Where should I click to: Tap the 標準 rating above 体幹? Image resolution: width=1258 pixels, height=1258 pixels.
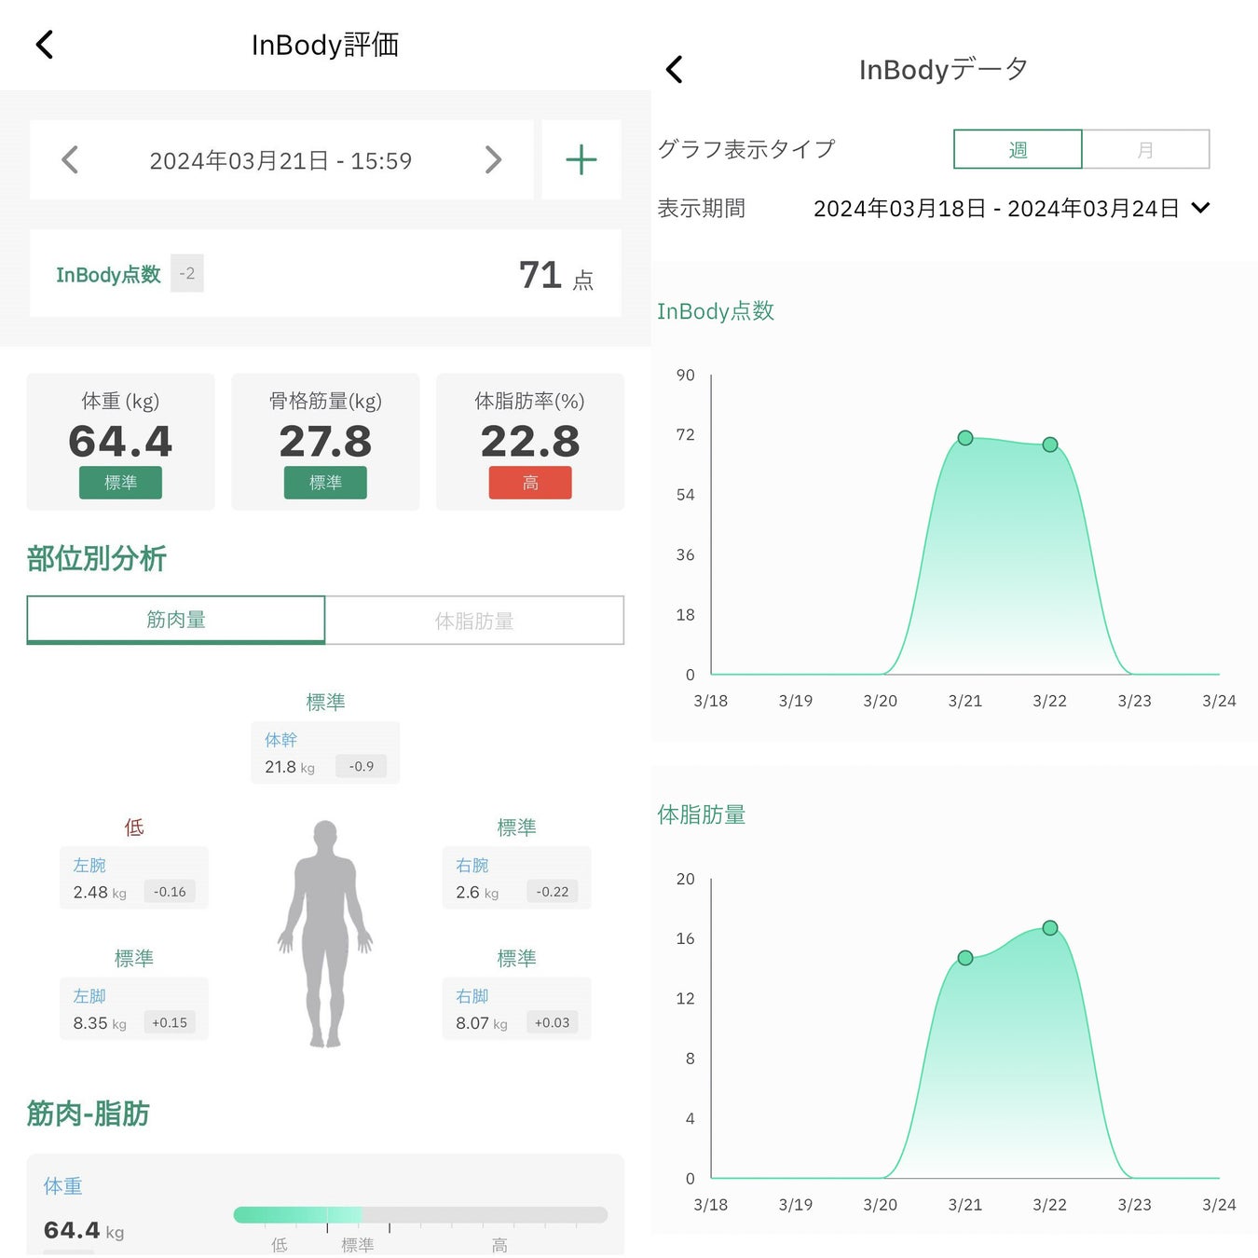click(x=325, y=702)
